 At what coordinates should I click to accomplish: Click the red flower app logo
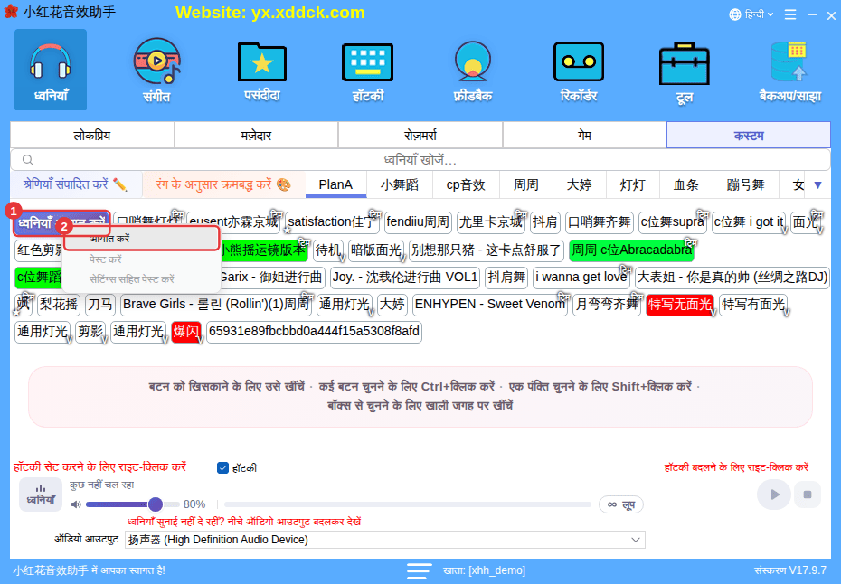click(x=11, y=11)
